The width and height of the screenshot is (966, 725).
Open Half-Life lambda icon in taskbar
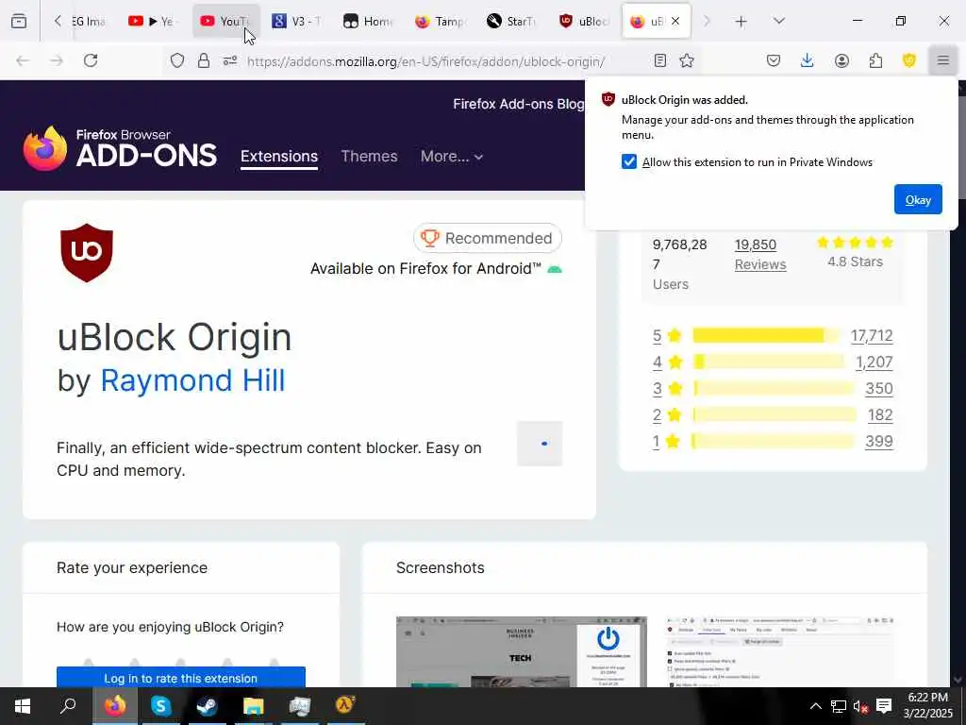[x=345, y=706]
